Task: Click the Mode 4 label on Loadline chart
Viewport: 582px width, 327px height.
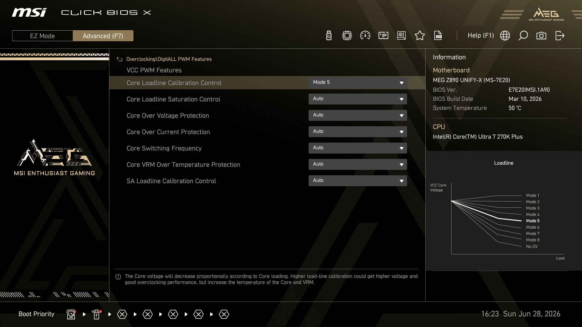Action: [533, 215]
